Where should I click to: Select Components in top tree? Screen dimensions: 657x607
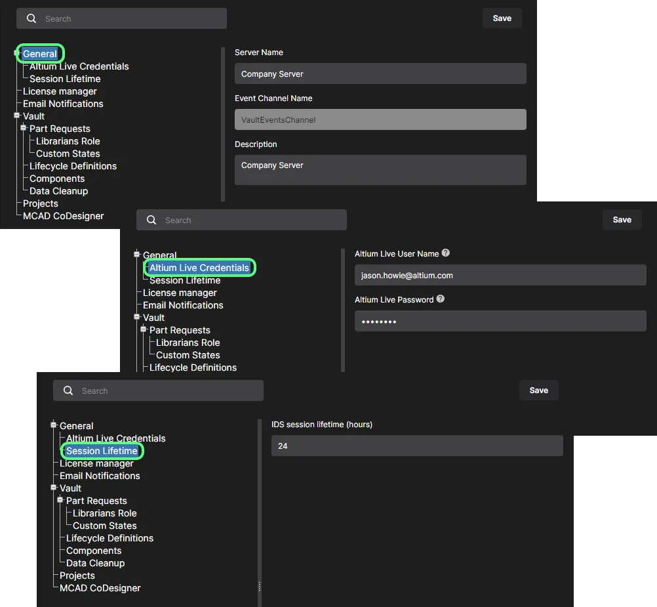(x=57, y=178)
